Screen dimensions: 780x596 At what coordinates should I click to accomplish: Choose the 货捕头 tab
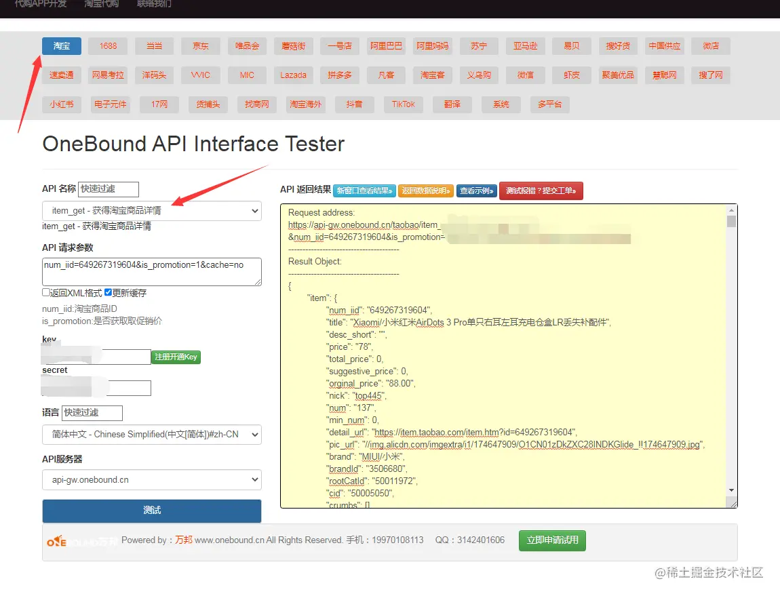[208, 104]
